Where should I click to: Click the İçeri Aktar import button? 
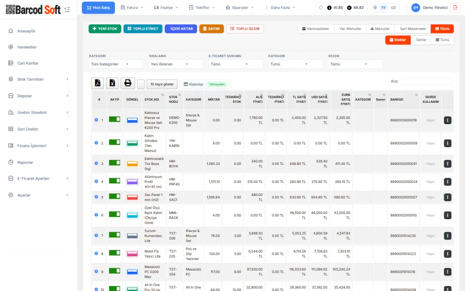(x=181, y=29)
